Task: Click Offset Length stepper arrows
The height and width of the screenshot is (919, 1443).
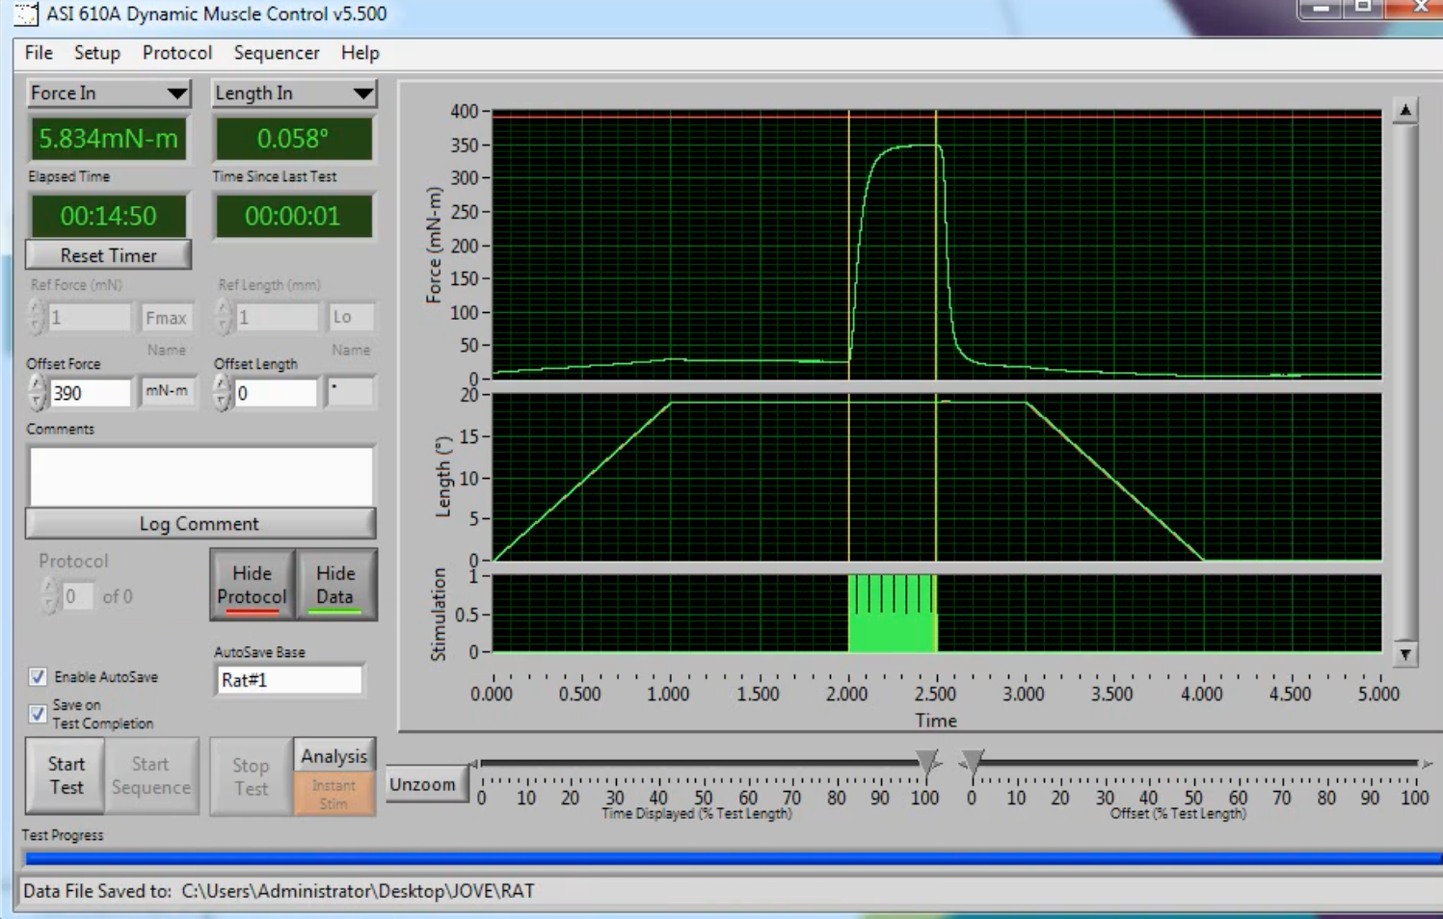Action: tap(223, 392)
